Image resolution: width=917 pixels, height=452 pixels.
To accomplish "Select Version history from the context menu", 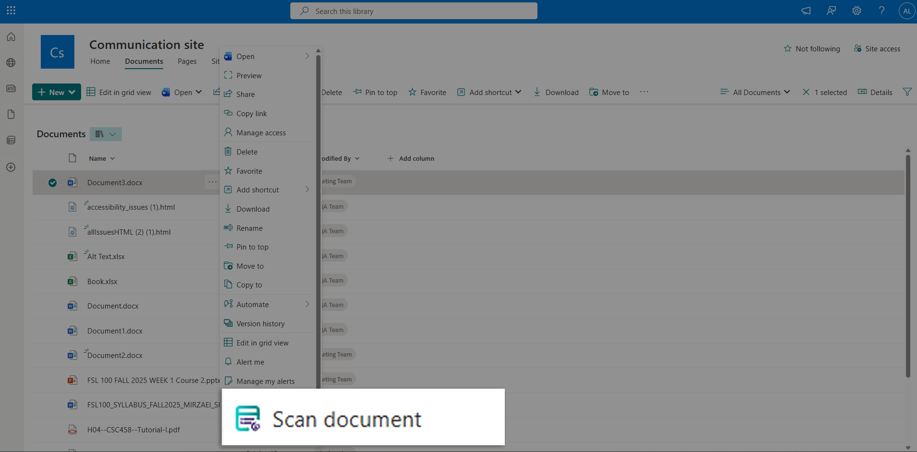I will [x=260, y=323].
